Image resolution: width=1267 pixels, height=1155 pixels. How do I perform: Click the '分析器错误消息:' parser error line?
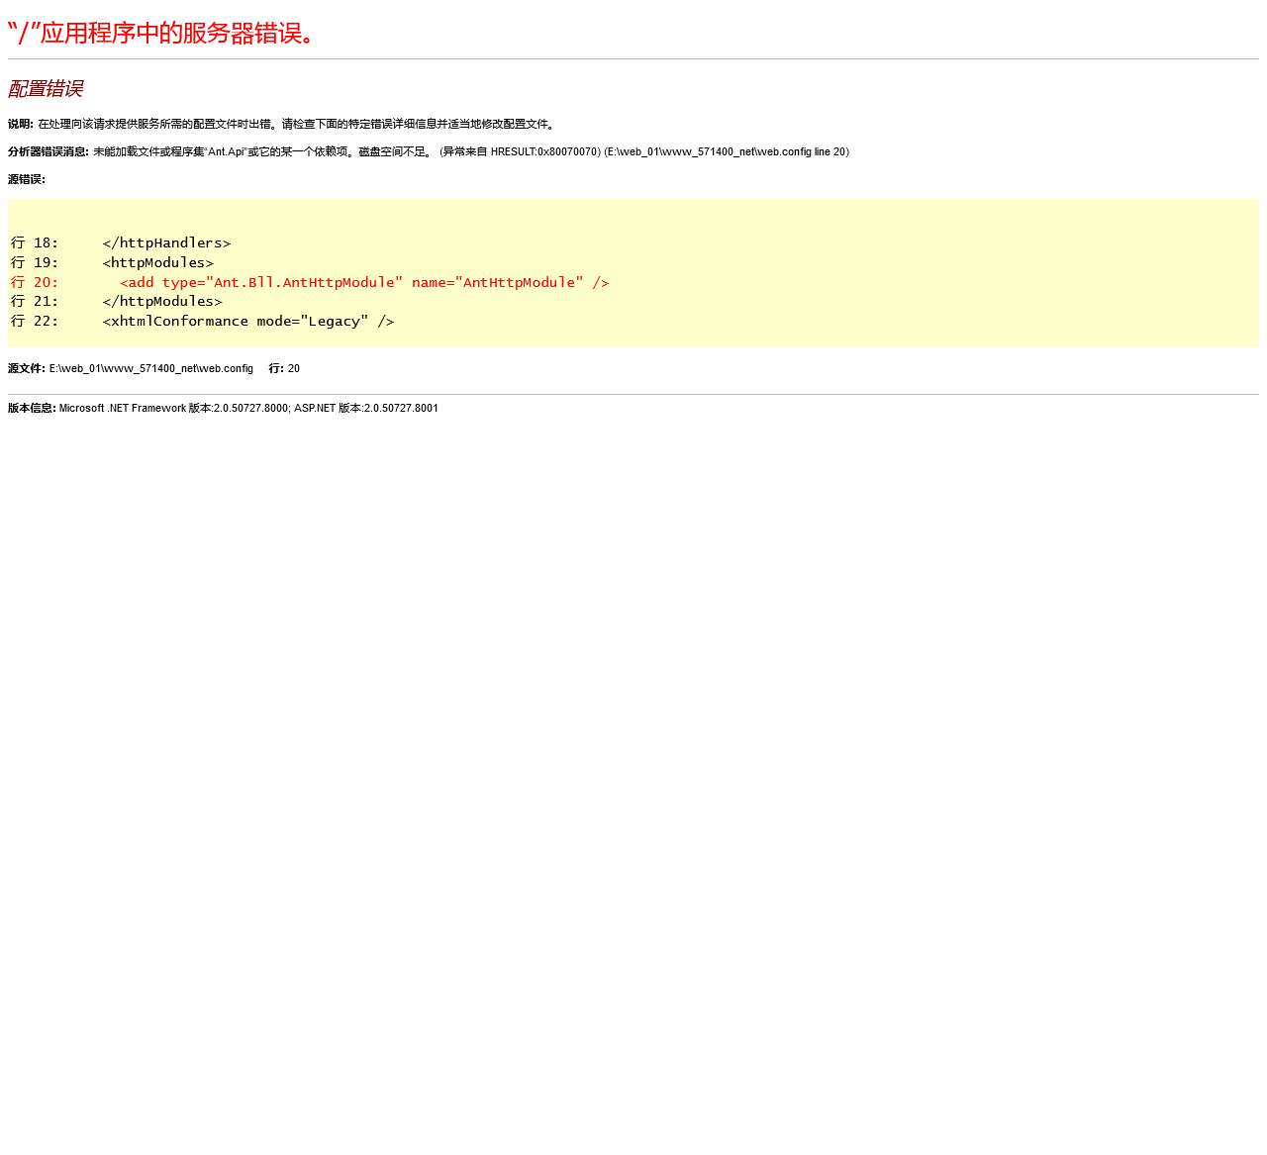429,151
